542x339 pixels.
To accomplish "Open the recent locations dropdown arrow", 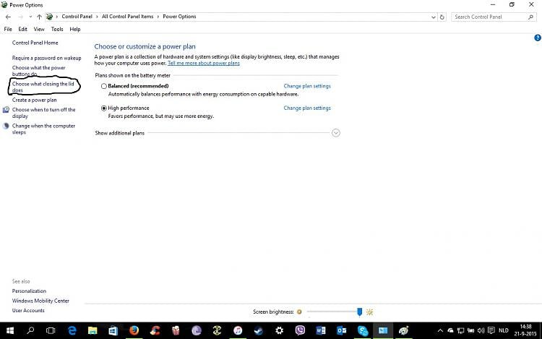I will click(x=30, y=17).
